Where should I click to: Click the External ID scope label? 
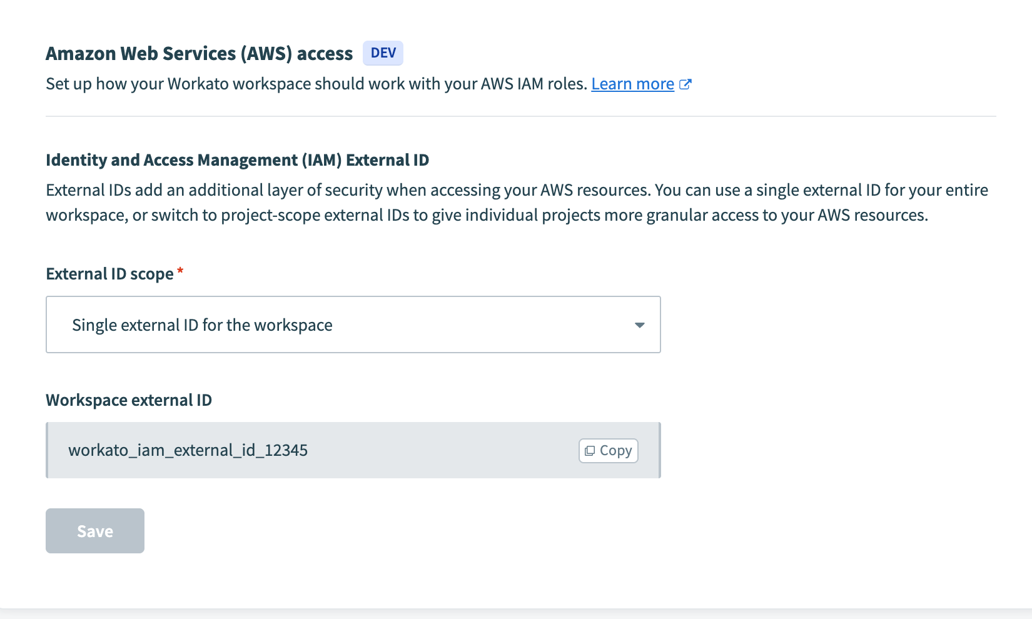110,274
